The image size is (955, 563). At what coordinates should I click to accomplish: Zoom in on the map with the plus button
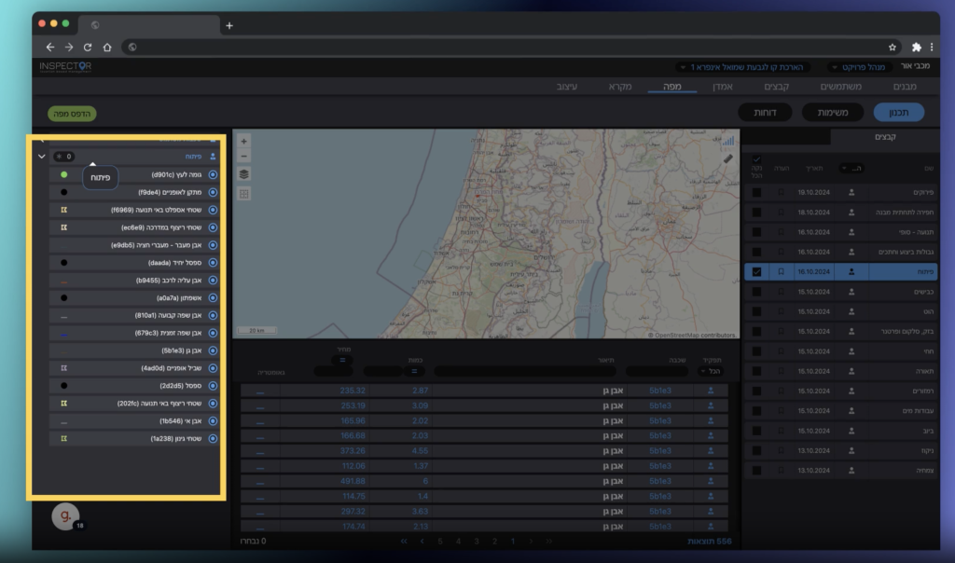(x=243, y=141)
